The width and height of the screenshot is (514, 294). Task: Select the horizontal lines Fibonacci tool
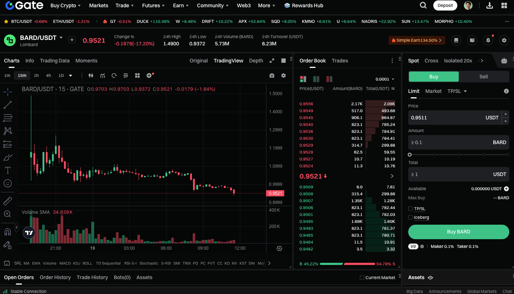click(8, 118)
